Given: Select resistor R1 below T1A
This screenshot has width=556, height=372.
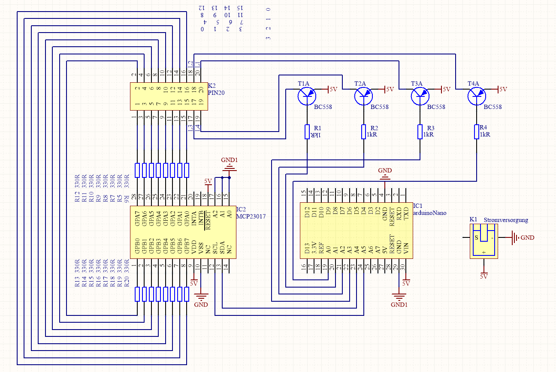Looking at the screenshot, I should 307,132.
